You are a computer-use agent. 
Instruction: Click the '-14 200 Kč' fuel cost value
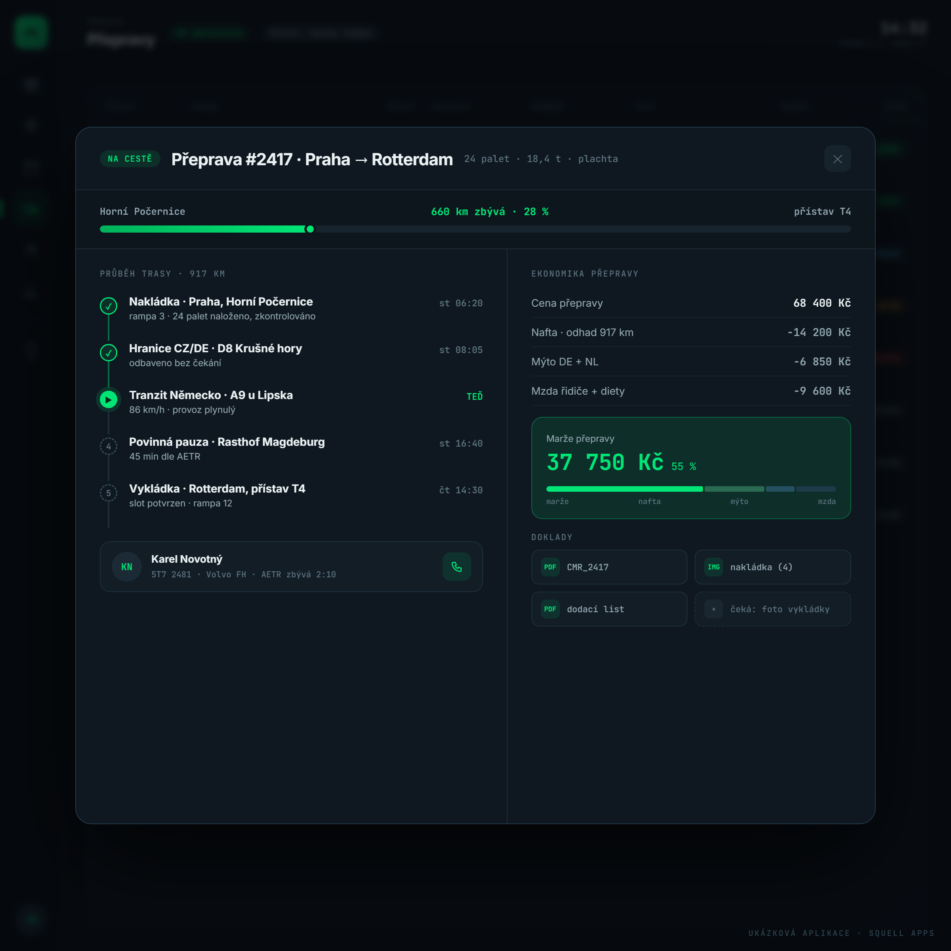click(819, 332)
